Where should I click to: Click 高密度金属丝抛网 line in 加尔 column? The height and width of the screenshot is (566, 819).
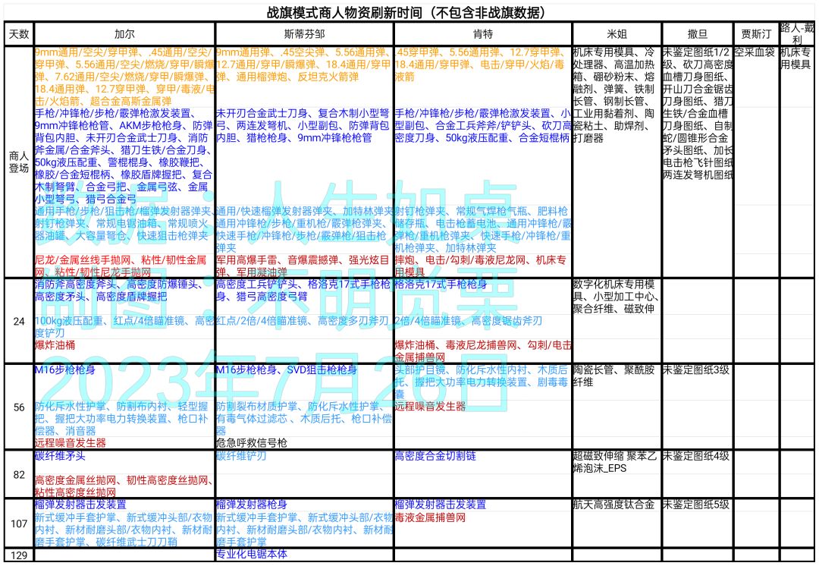tap(124, 480)
